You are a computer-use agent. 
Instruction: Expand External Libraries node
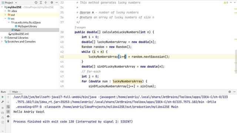coord(2,38)
